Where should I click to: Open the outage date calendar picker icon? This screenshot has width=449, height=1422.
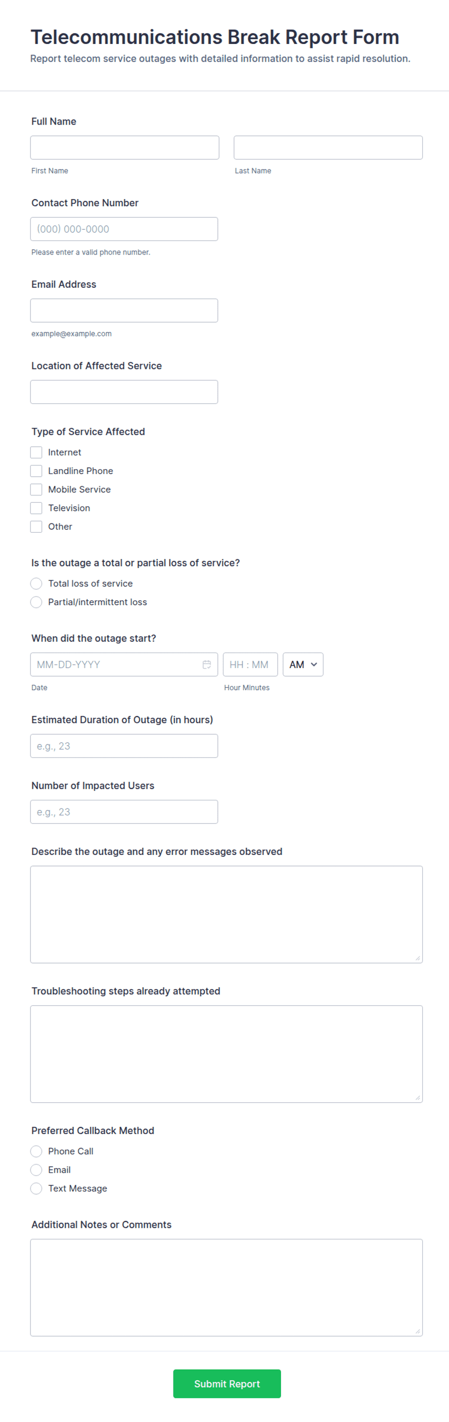click(207, 665)
